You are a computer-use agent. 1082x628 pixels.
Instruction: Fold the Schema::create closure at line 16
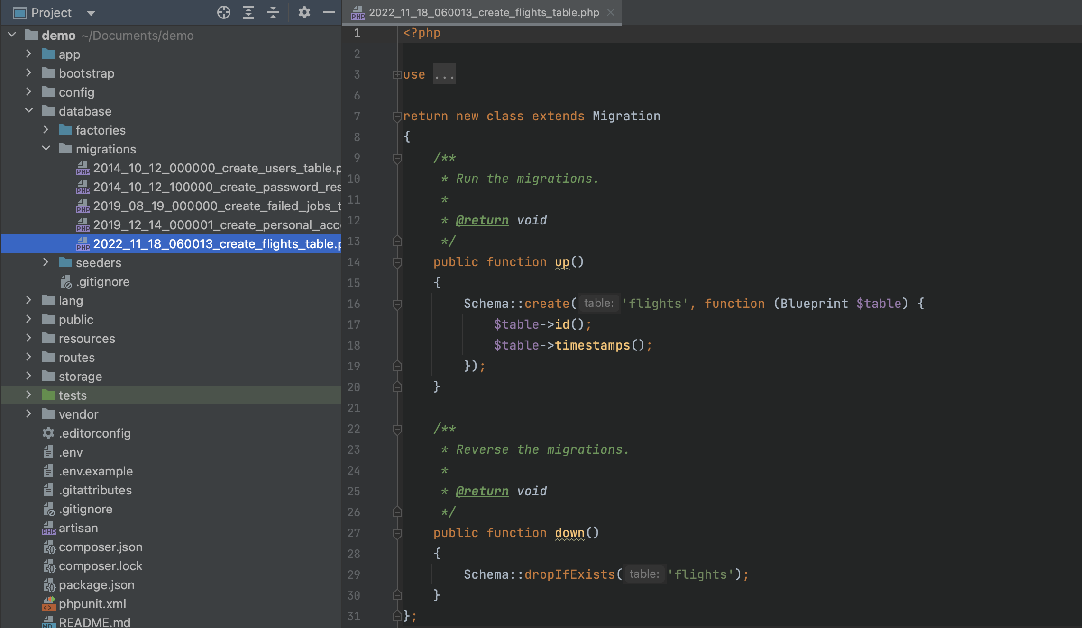click(397, 304)
